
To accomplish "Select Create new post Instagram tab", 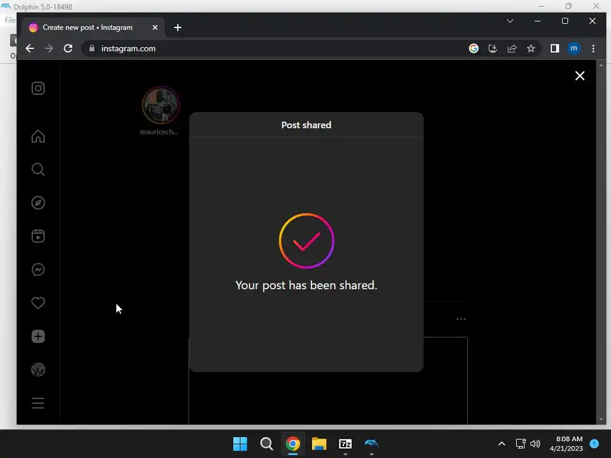I will click(x=94, y=27).
